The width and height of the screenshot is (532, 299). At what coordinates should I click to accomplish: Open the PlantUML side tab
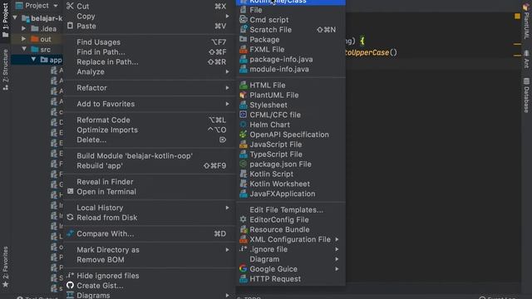point(526,21)
